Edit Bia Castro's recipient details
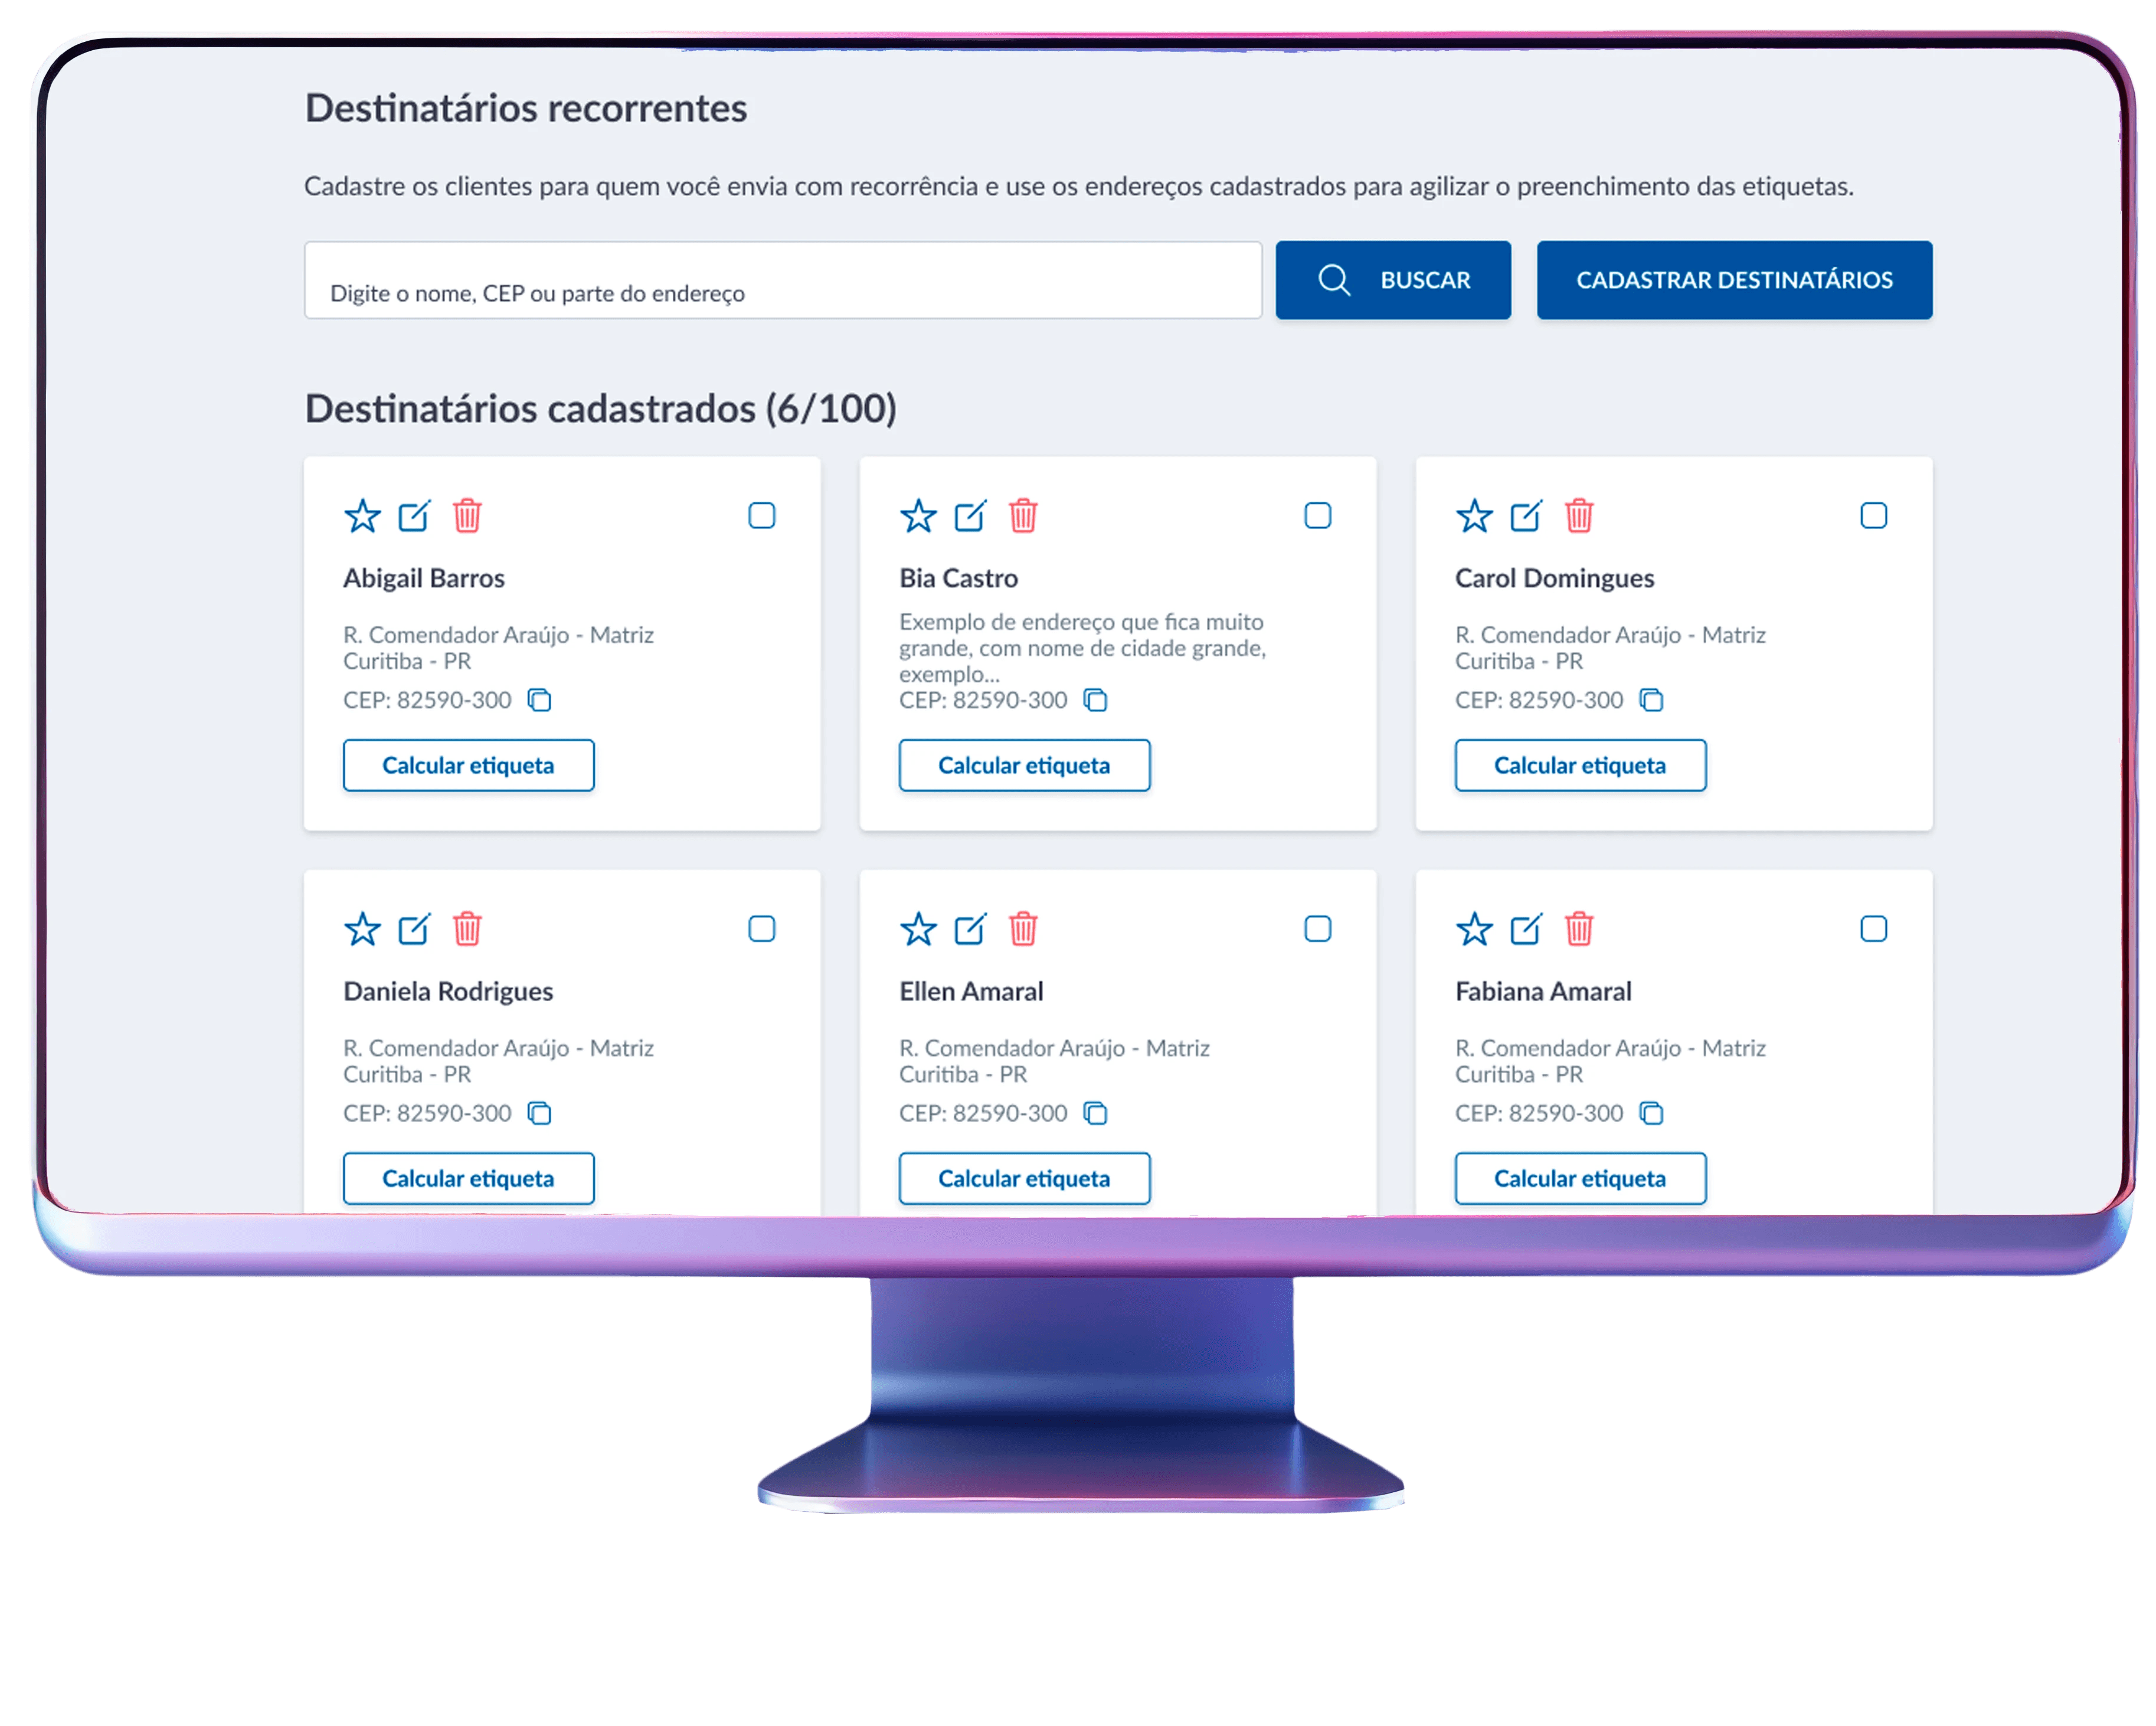Screen dimensions: 2156x1726 coord(970,516)
